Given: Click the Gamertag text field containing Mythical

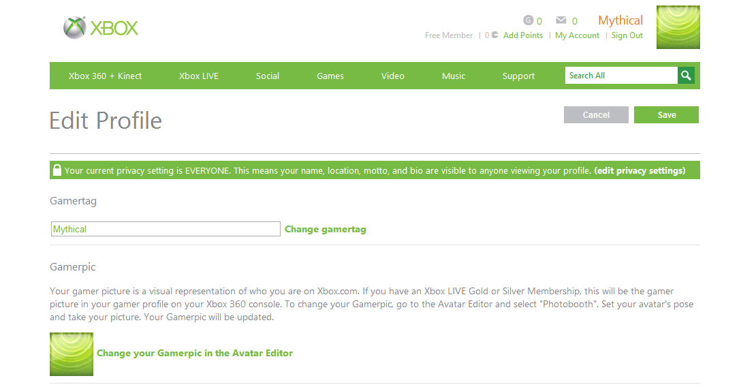Looking at the screenshot, I should [166, 229].
